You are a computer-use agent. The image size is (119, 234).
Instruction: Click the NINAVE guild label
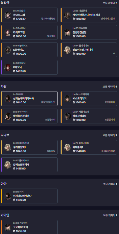[x=51, y=151]
